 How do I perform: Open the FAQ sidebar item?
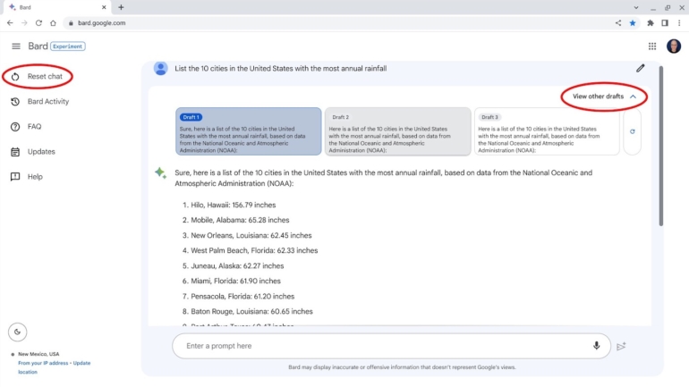point(34,127)
